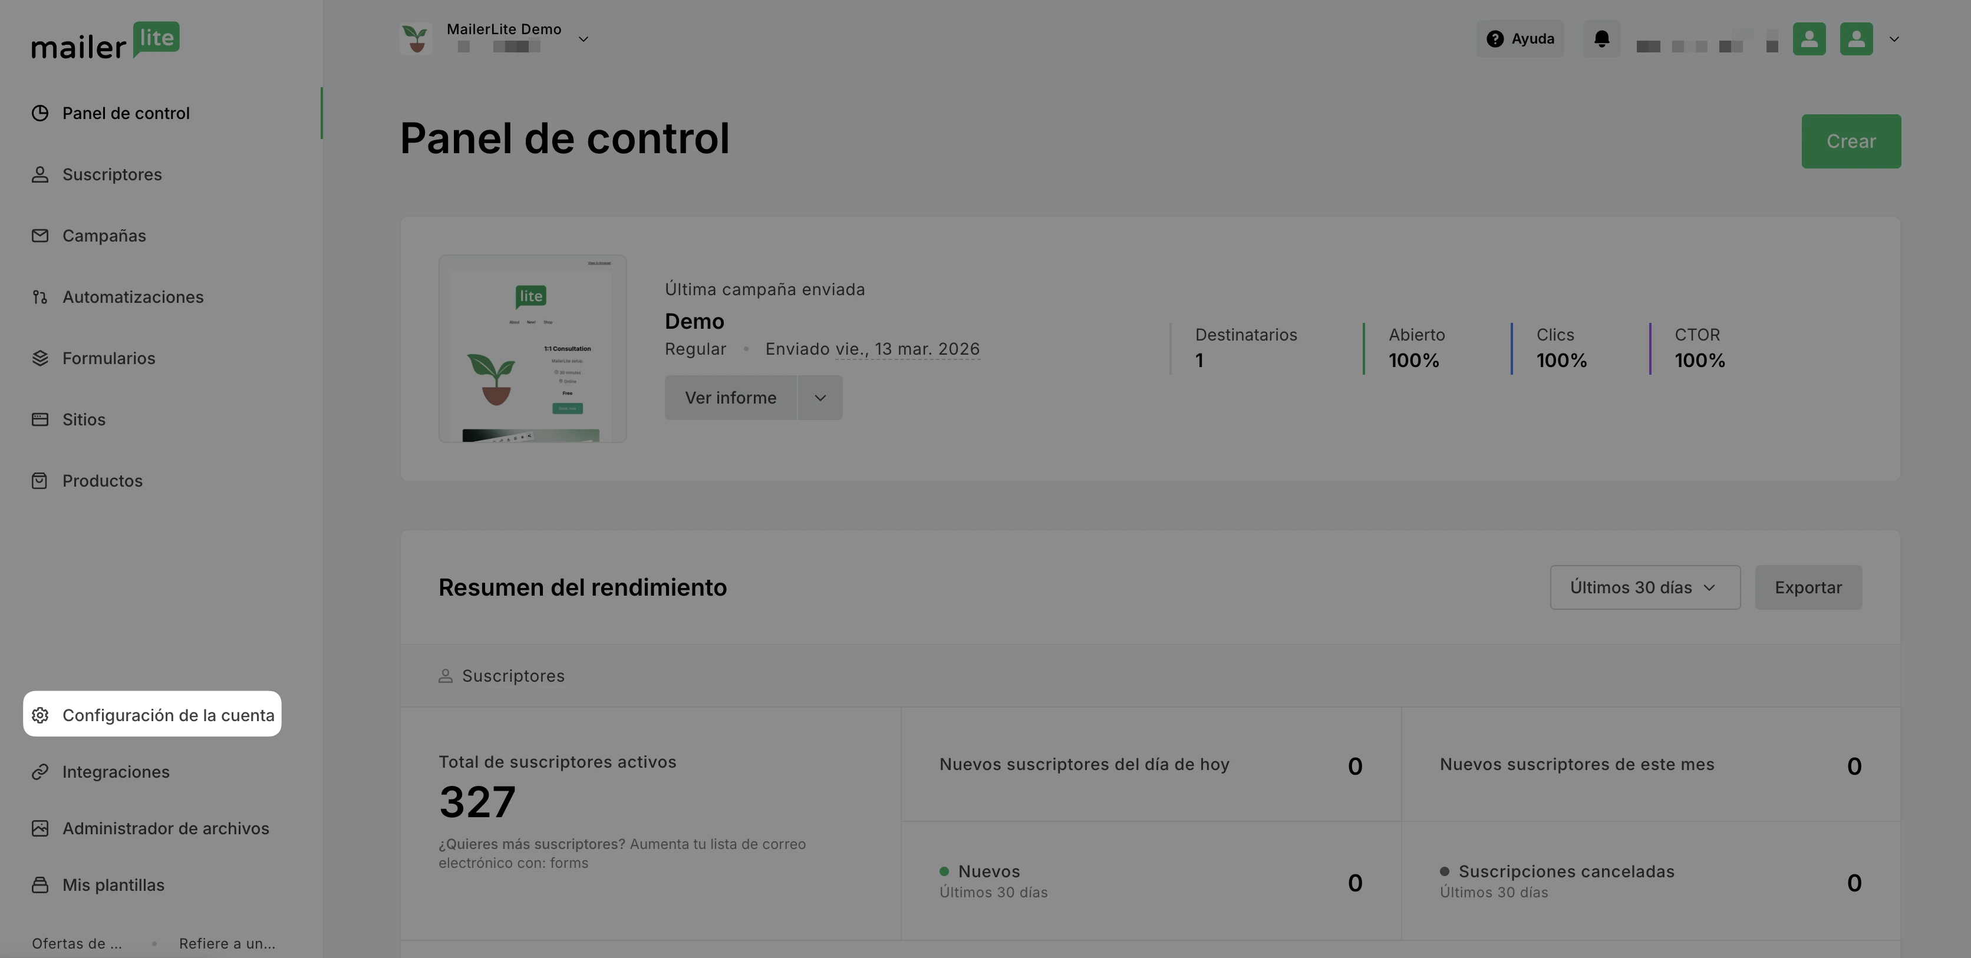
Task: Click the question mark icon in Ayuda
Action: point(1494,39)
